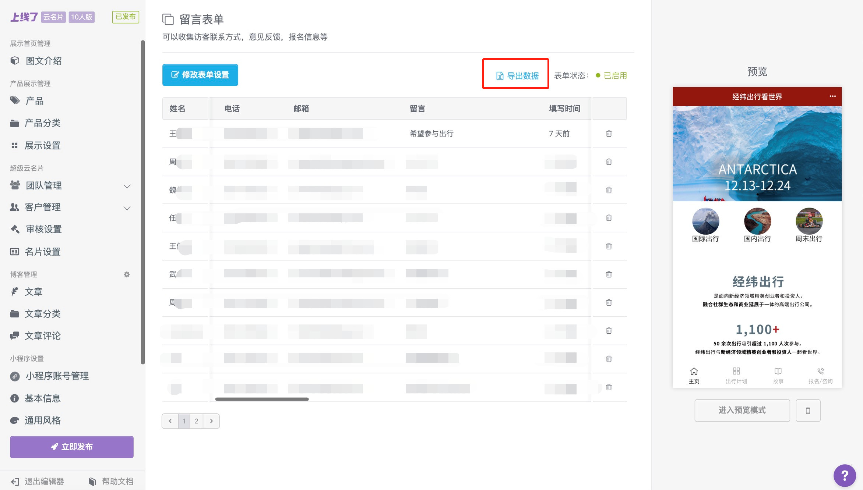Screen dimensions: 863x490
Task: Expand the 客户管理 submenu chevron
Action: (127, 208)
